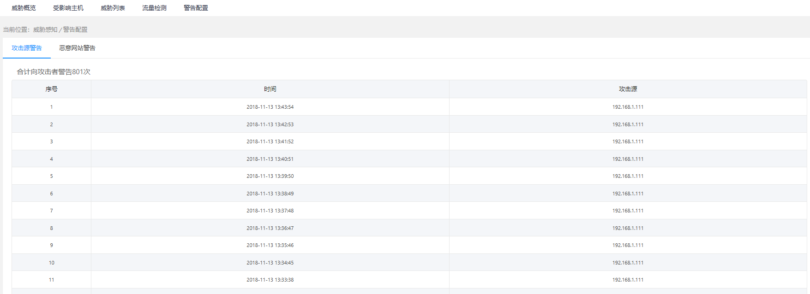Click attack source 192.168.1.111 in row 2
Image resolution: width=810 pixels, height=294 pixels.
(628, 124)
